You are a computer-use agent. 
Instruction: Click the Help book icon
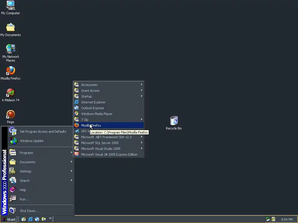tap(13, 190)
